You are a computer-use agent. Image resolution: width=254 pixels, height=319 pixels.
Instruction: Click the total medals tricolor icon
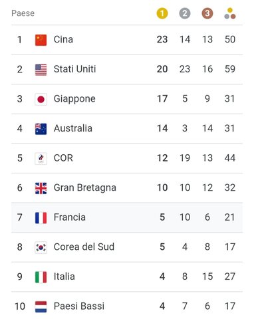coord(230,13)
